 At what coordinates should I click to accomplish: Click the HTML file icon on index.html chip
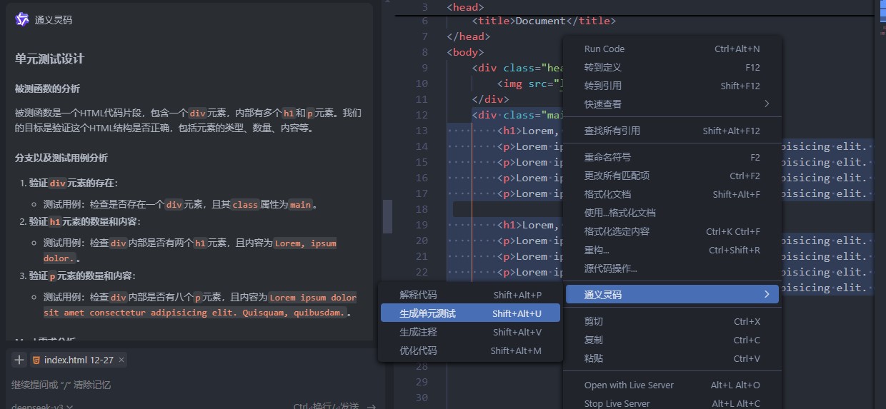(x=36, y=360)
